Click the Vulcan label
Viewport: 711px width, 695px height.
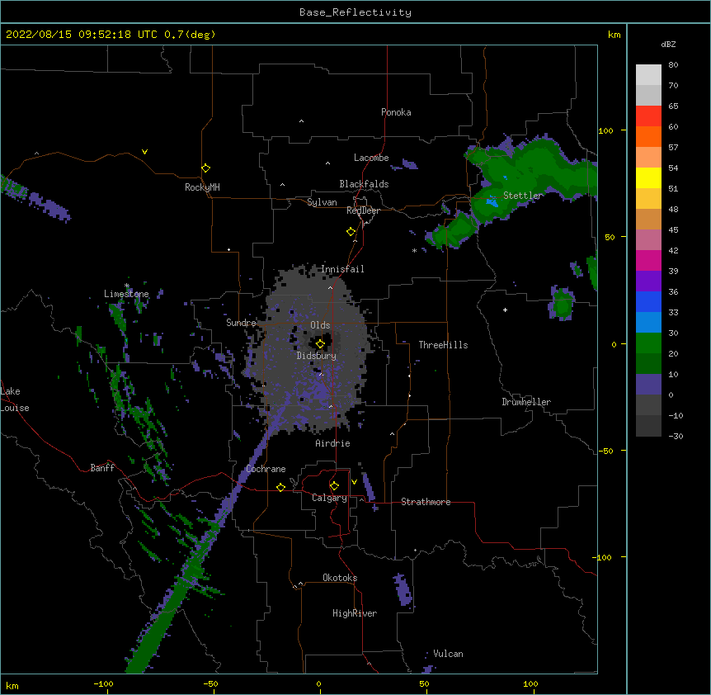coord(448,654)
